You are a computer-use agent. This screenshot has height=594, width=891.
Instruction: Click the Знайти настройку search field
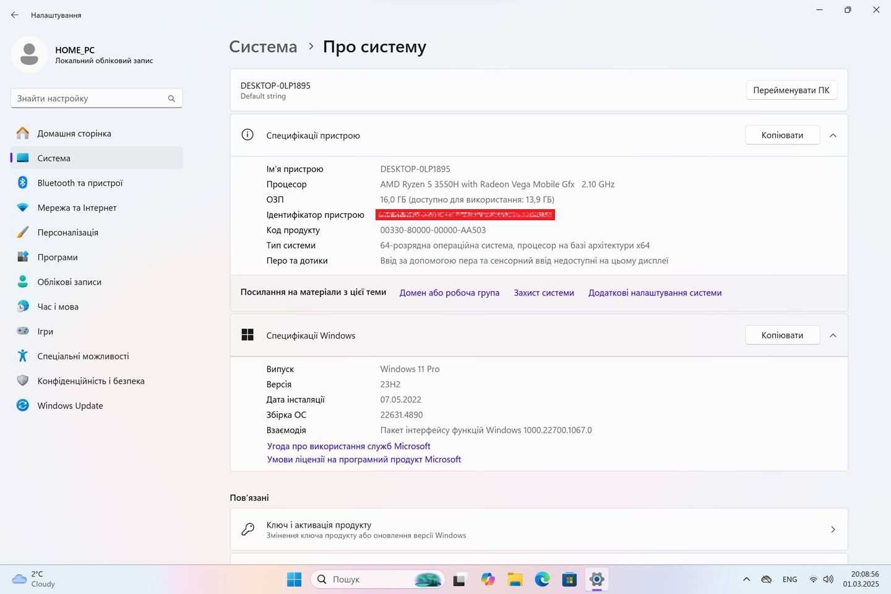click(x=97, y=98)
